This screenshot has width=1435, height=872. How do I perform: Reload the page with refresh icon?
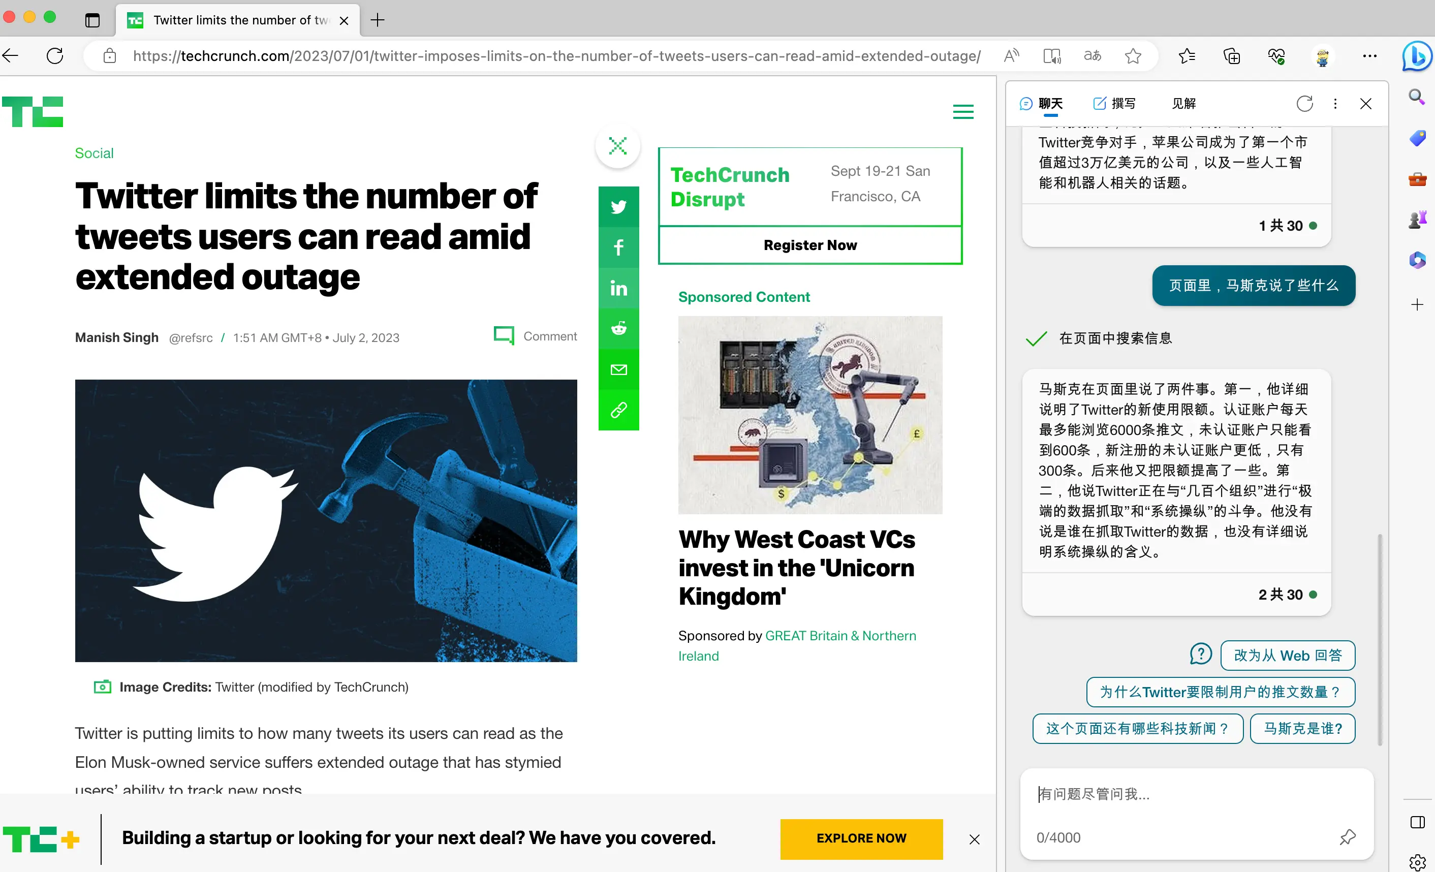55,56
